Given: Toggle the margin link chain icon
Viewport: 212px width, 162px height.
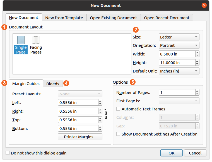Looking at the screenshot, I should point(106,115).
